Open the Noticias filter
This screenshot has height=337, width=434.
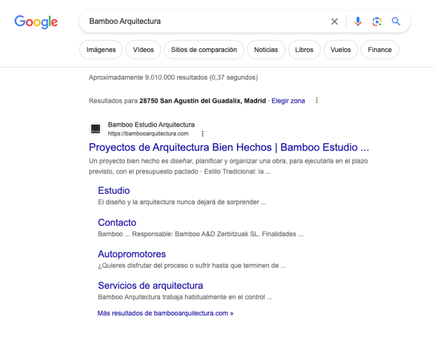pyautogui.click(x=266, y=50)
